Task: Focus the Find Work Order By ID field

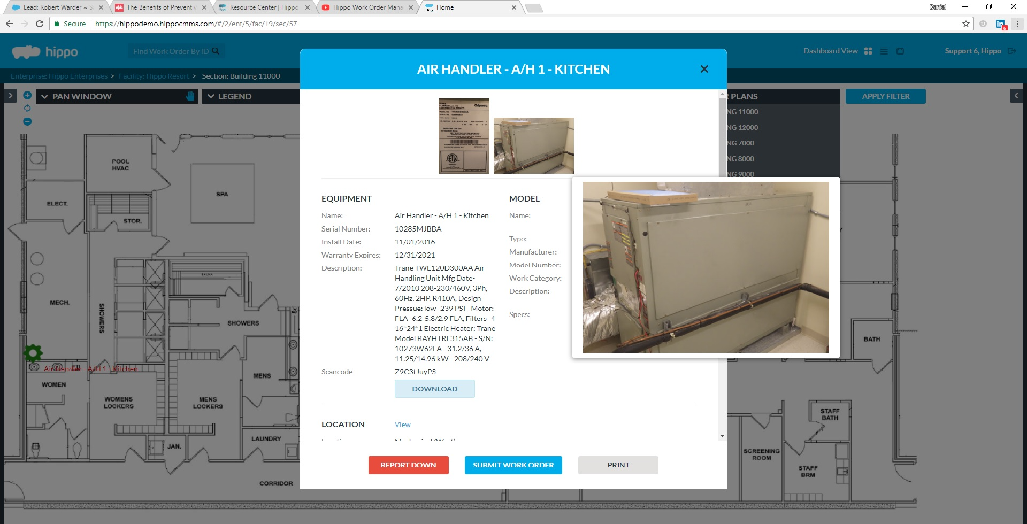Action: tap(171, 51)
